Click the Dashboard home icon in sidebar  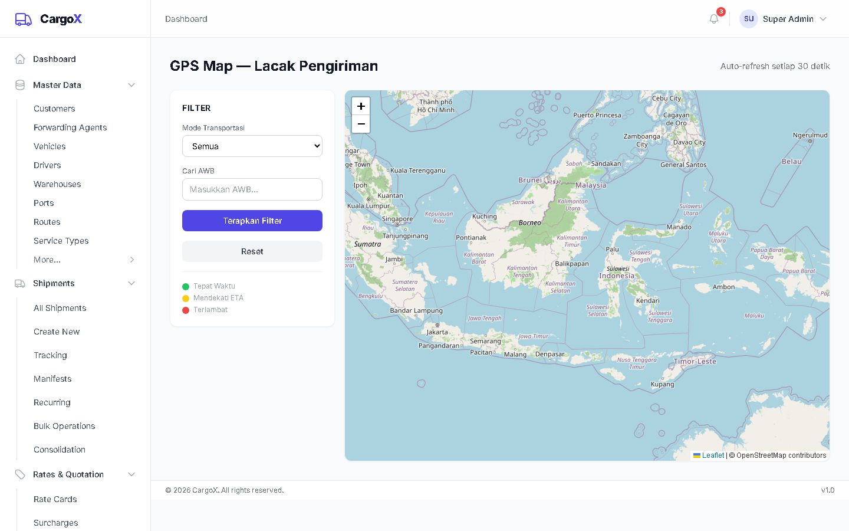click(20, 59)
